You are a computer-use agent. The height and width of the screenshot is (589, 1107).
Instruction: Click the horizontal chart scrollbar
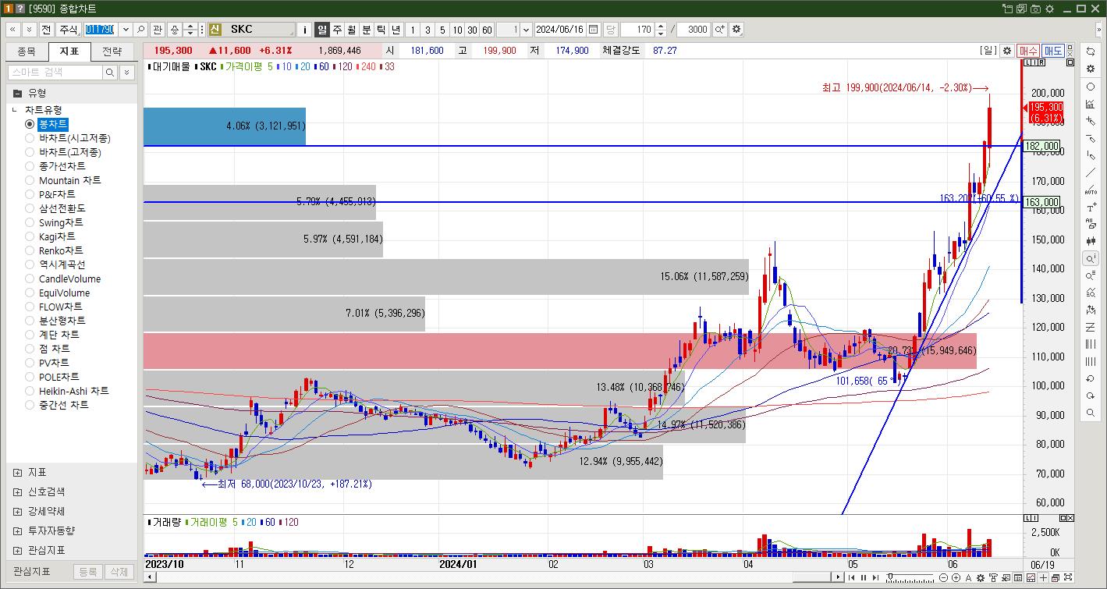[493, 577]
